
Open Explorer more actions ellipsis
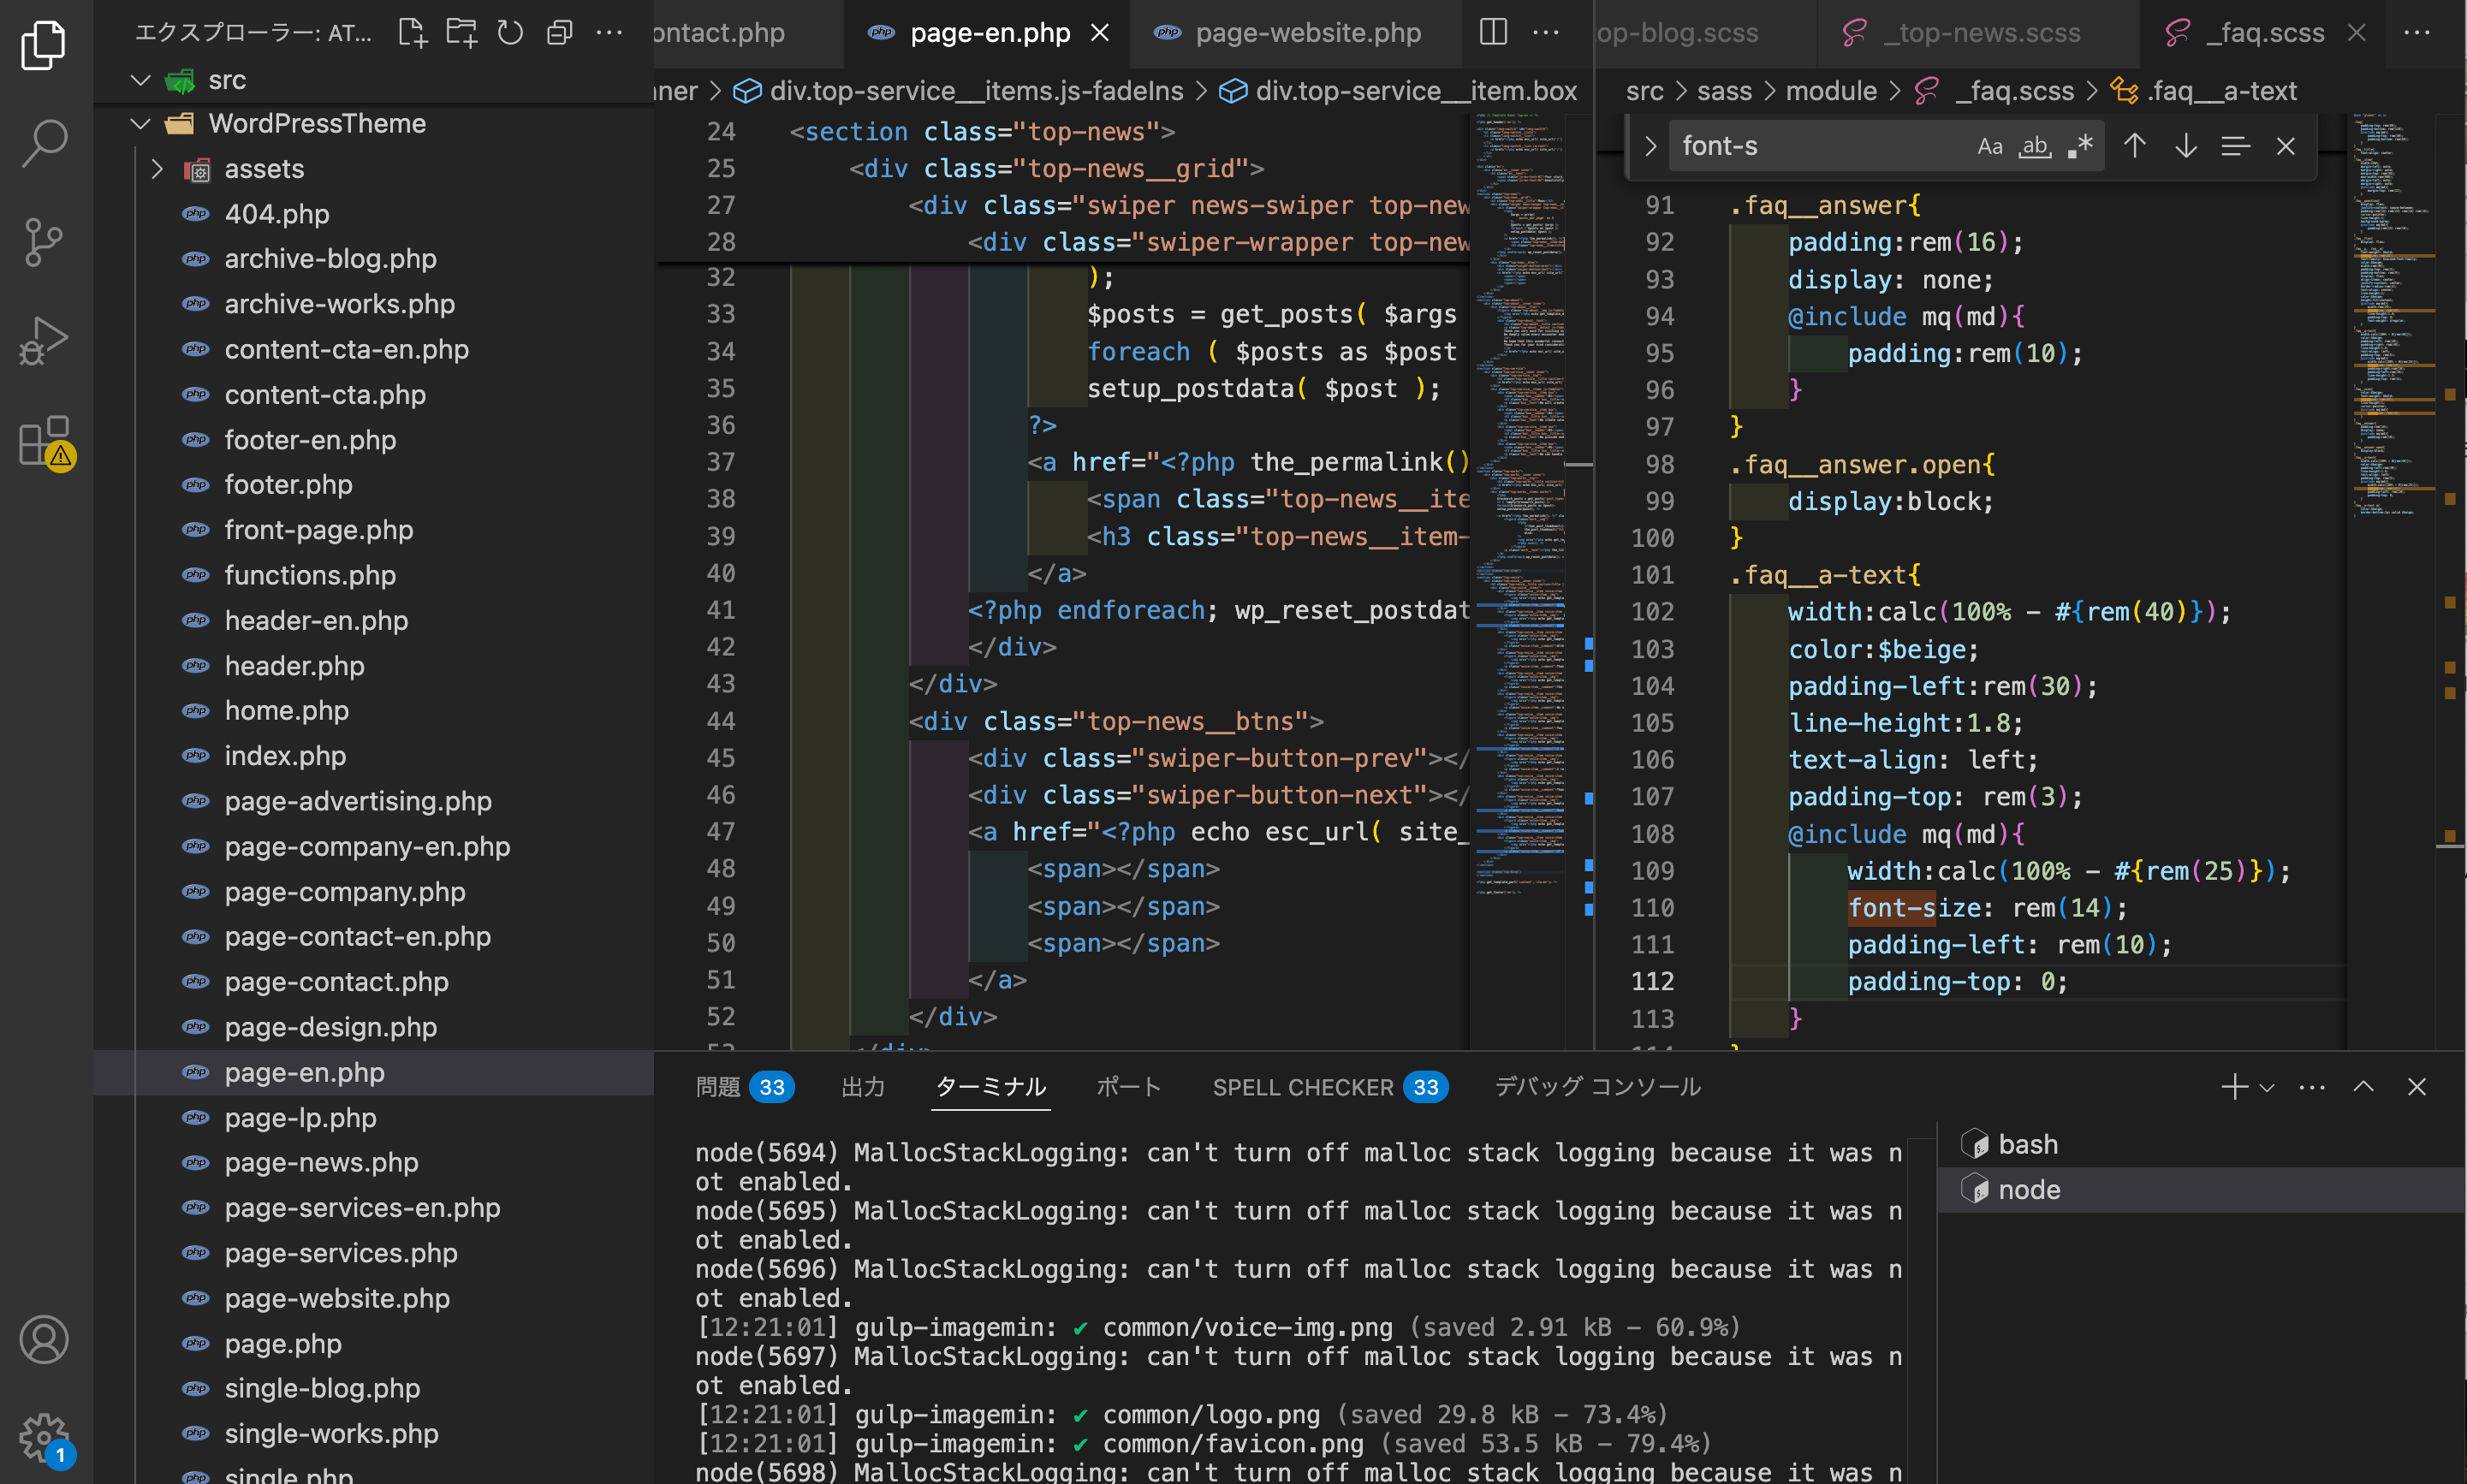609,33
